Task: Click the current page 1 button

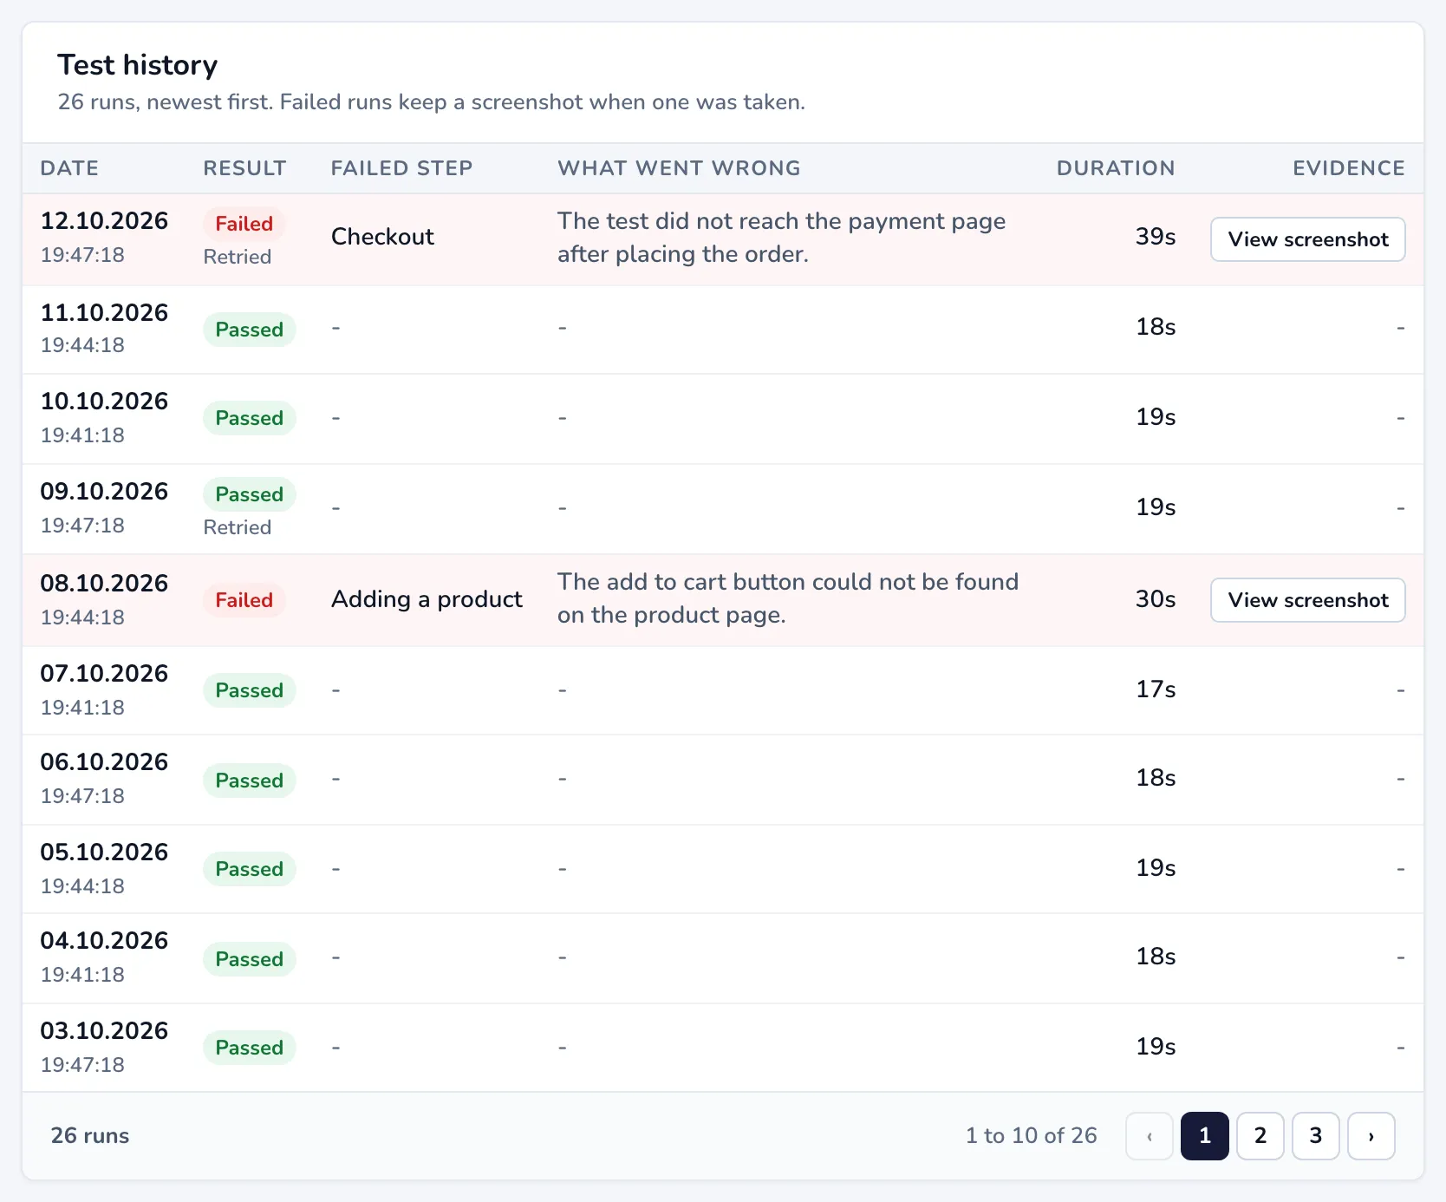Action: click(1204, 1135)
